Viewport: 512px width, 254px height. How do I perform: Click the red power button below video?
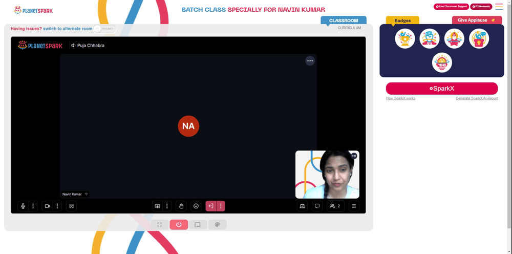click(179, 225)
